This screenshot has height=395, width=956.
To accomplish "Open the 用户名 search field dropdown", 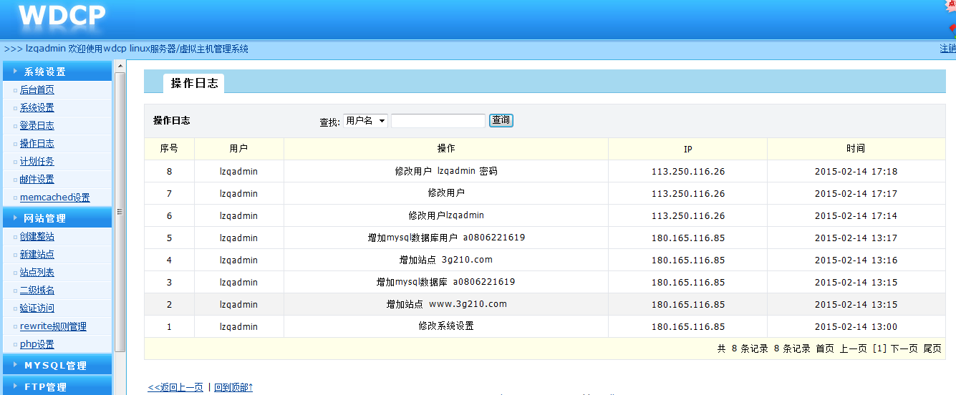I will pyautogui.click(x=365, y=121).
